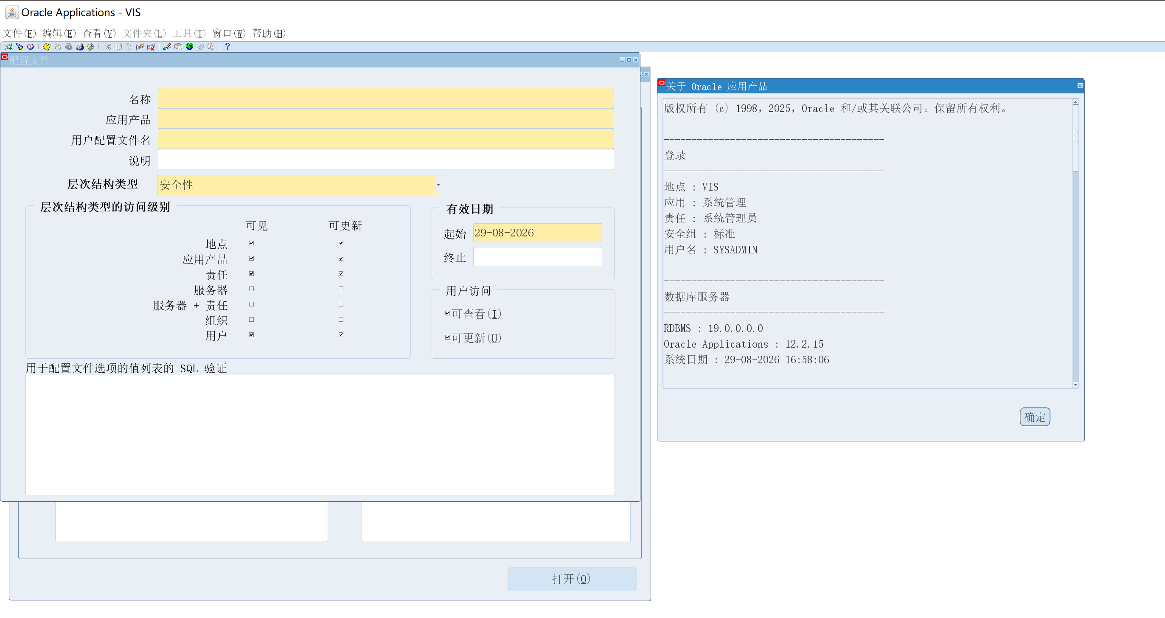Click the 终止 date field
Viewport: 1165px width, 618px height.
click(x=537, y=256)
